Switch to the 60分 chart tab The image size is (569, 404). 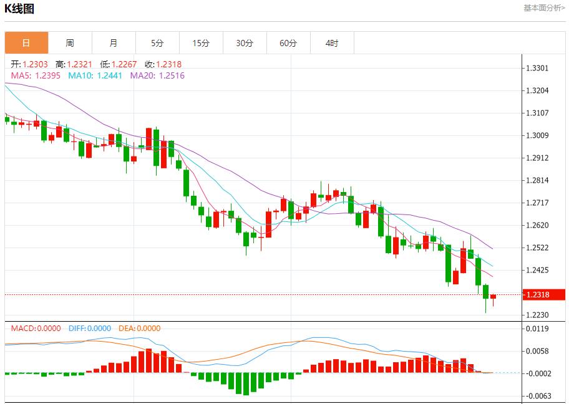(288, 43)
